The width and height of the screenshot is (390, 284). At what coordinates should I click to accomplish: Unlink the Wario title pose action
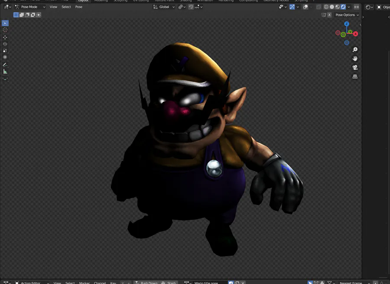tap(243, 283)
